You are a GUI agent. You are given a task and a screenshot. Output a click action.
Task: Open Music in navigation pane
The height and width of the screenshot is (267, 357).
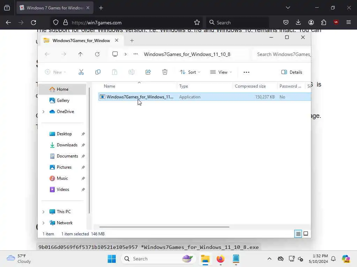[x=62, y=178]
